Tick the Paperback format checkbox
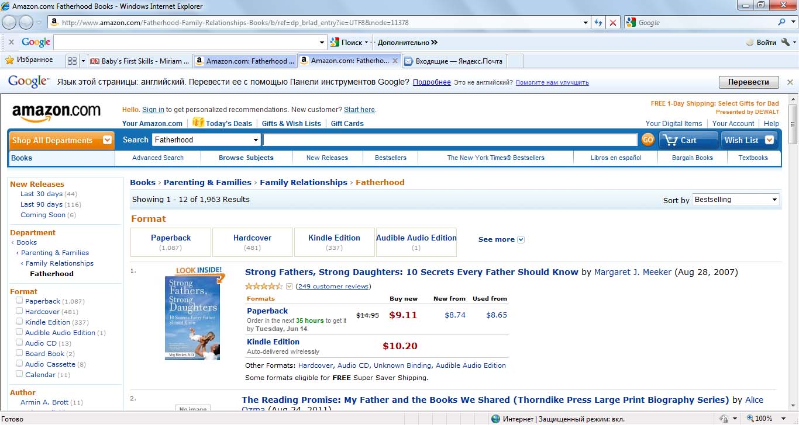 pos(19,301)
